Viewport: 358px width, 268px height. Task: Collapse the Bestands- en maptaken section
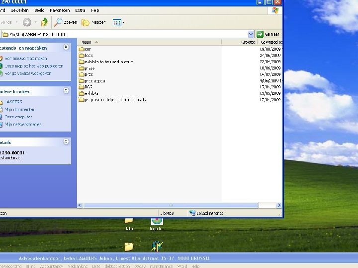coord(66,48)
